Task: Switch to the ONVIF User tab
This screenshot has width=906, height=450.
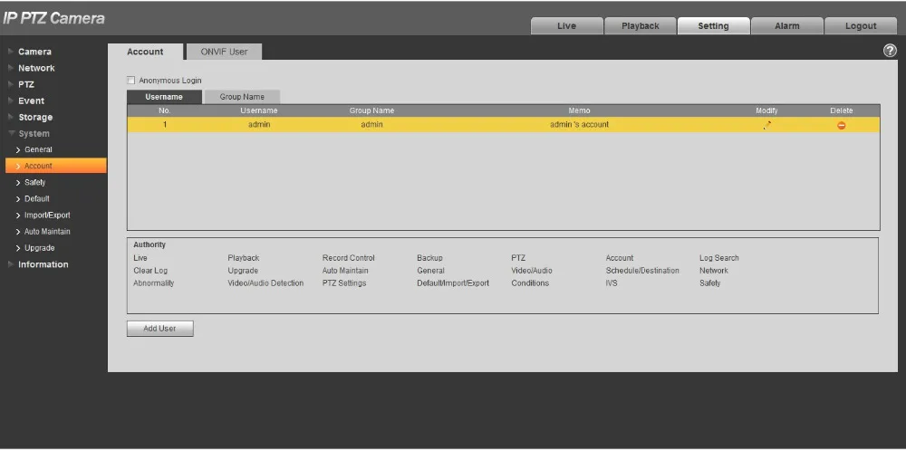Action: [224, 52]
